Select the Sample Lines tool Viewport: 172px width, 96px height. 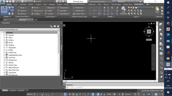click(78, 11)
